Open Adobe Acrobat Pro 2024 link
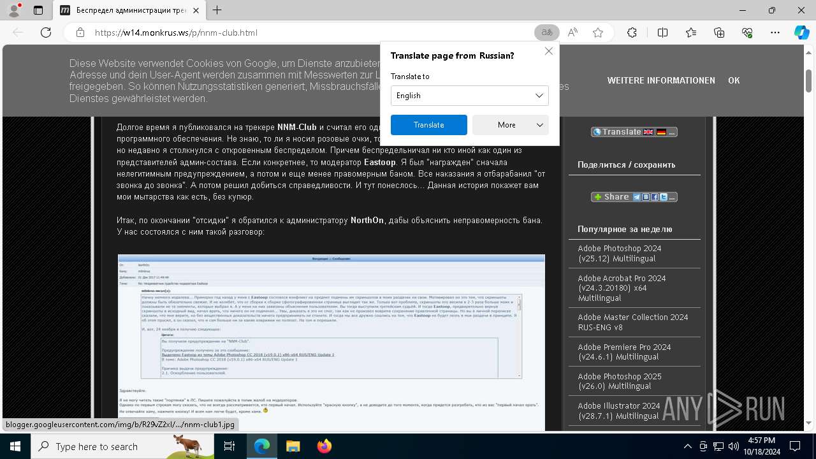816x459 pixels. click(622, 288)
